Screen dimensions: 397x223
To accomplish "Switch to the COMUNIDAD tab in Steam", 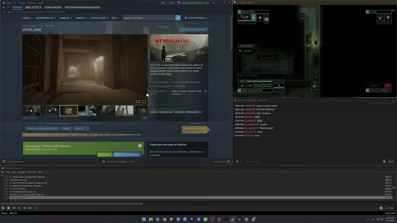I will point(53,7).
